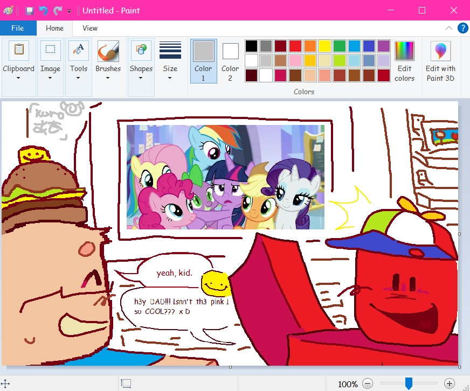Viewport: 470px width, 391px height.
Task: Click the bottom-right corner canvas handle
Action: click(x=460, y=367)
